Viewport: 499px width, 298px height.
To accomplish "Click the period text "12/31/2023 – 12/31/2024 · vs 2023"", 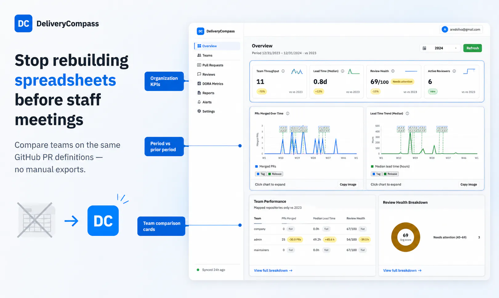I will 289,53.
